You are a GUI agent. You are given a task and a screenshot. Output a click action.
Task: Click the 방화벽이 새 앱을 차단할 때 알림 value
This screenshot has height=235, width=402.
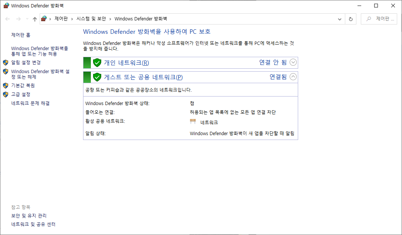242,133
